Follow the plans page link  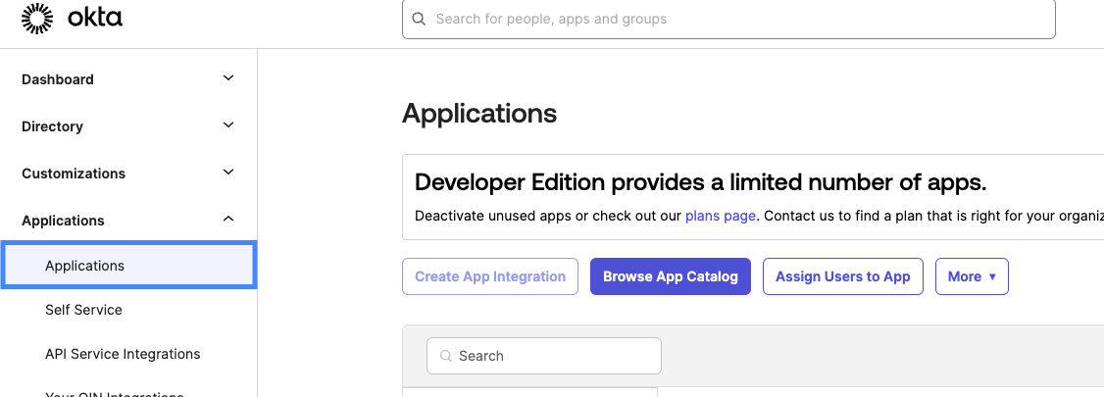[721, 216]
